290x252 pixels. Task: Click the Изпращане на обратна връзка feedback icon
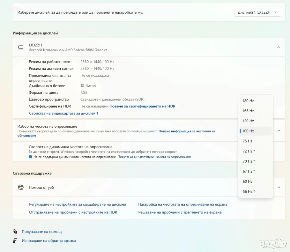[x=15, y=241]
